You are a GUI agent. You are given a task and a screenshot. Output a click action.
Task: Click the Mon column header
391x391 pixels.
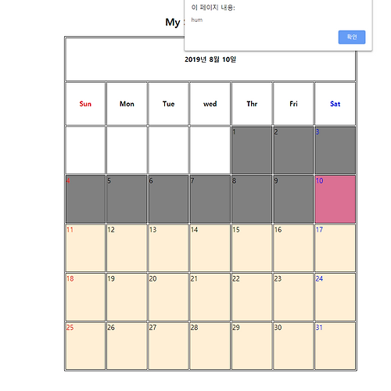click(127, 104)
